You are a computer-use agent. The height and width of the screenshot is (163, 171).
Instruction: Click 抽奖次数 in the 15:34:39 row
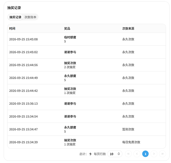coord(70,140)
